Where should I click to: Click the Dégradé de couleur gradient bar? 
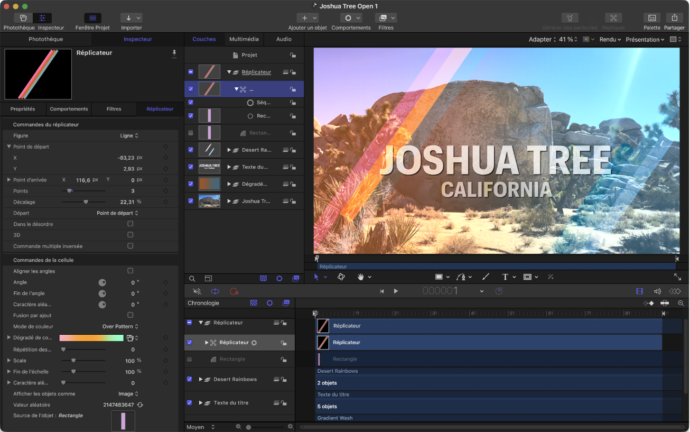coord(91,338)
